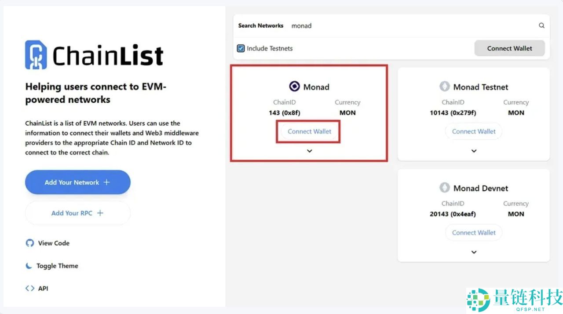The image size is (563, 314).
Task: Click Connect Wallet in the top bar
Action: pyautogui.click(x=509, y=48)
